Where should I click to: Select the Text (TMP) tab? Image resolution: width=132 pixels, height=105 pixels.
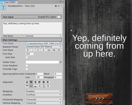tap(9, 2)
